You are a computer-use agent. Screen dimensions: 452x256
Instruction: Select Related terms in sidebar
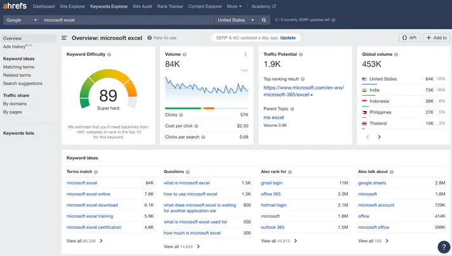tap(17, 75)
